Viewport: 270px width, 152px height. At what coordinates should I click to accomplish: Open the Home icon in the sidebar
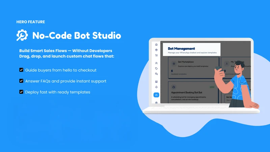[x=156, y=45]
